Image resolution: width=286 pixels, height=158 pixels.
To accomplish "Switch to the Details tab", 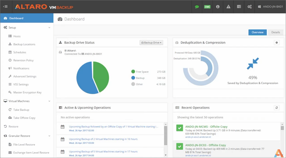I will [x=275, y=32].
